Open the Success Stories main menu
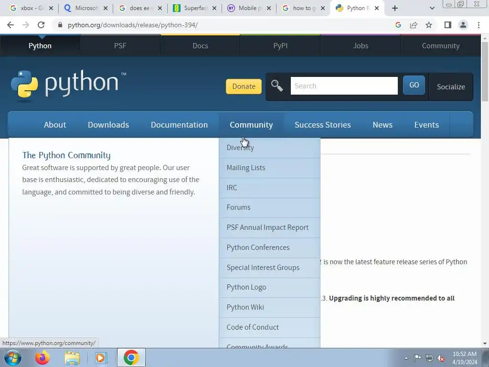This screenshot has height=367, width=489. coord(322,125)
